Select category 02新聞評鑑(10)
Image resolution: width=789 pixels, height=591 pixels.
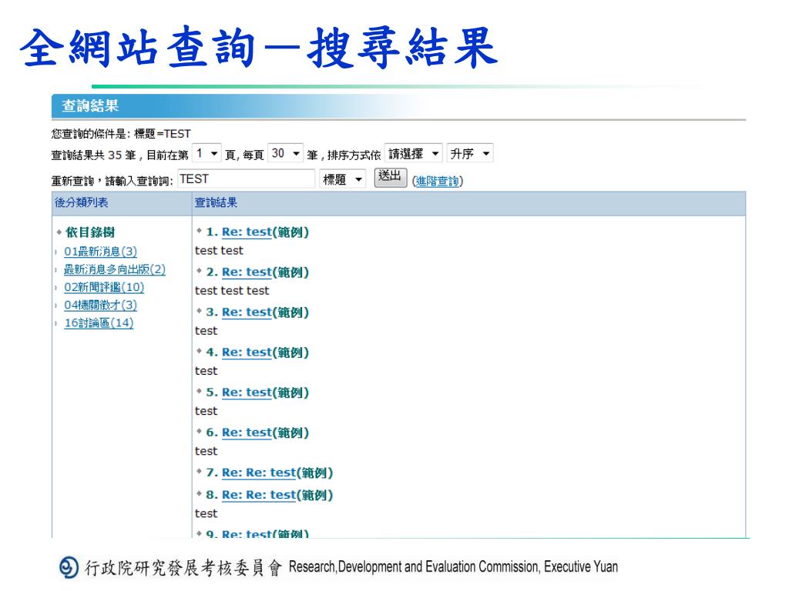click(104, 287)
